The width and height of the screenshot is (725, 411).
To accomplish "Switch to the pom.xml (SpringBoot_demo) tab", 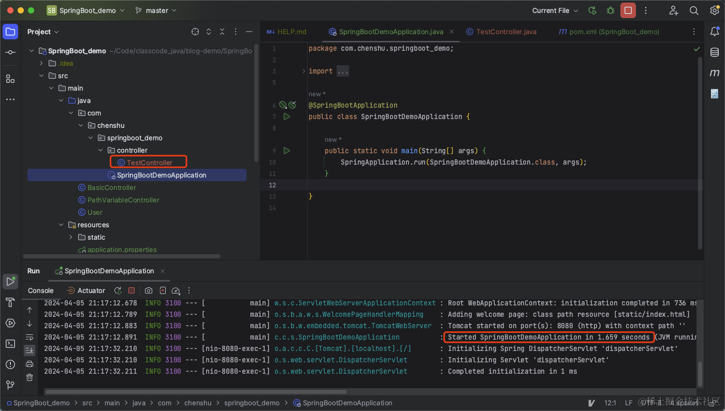I will pyautogui.click(x=609, y=32).
